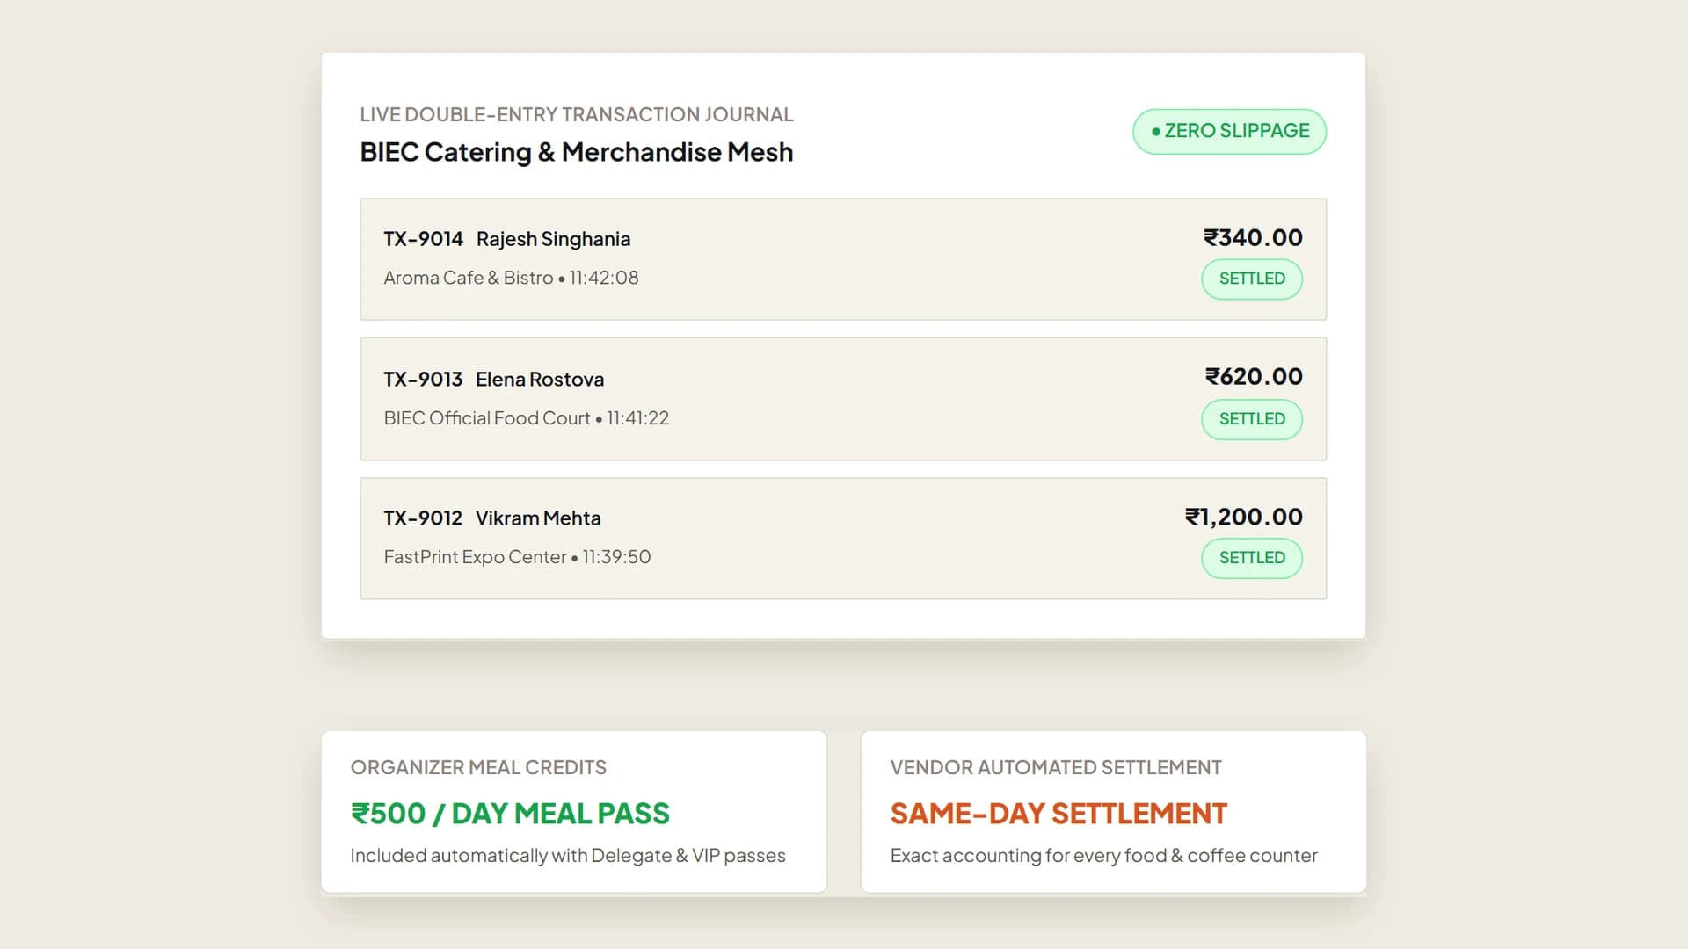Image resolution: width=1688 pixels, height=949 pixels.
Task: Click the Same-Day Settlement headline
Action: [x=1059, y=814]
